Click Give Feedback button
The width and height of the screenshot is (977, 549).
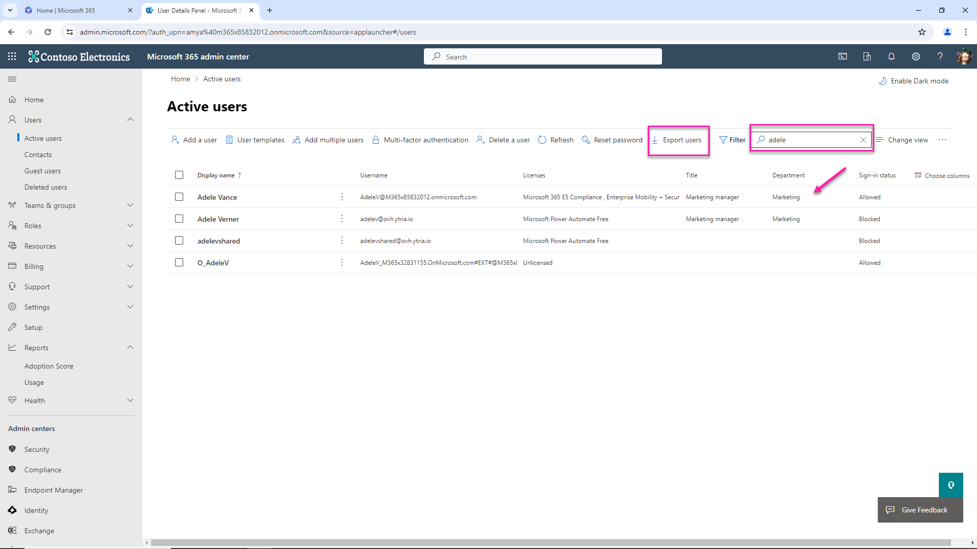pyautogui.click(x=920, y=510)
